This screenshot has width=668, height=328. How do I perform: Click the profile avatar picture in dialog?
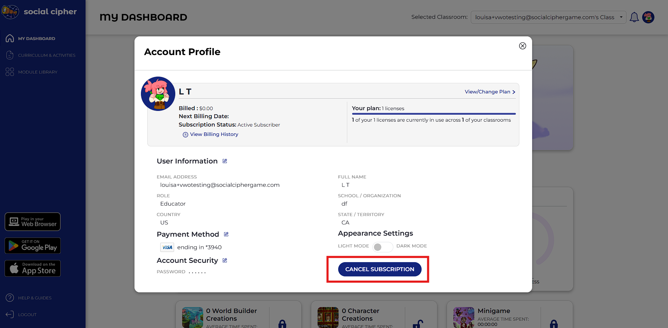[x=158, y=94]
